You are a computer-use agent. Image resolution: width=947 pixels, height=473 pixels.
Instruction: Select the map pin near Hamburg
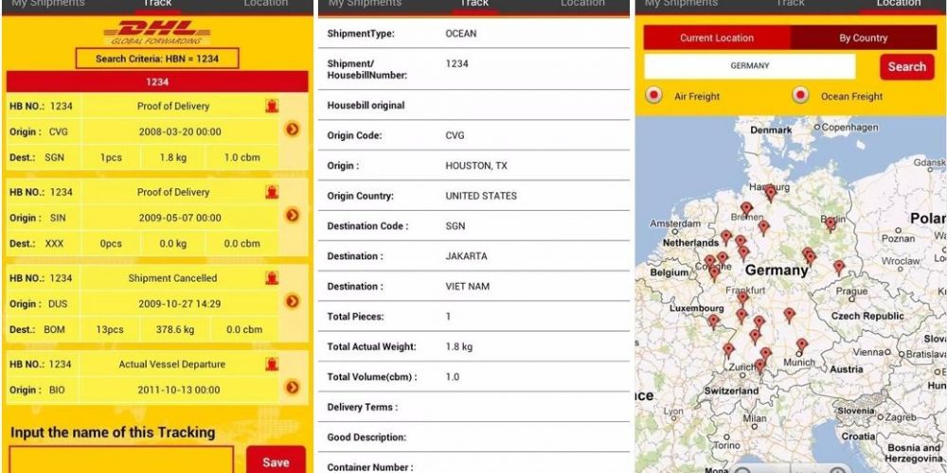(x=770, y=192)
